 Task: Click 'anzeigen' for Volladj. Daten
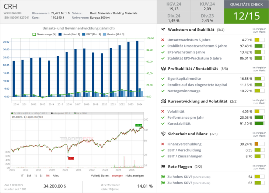point(117,176)
